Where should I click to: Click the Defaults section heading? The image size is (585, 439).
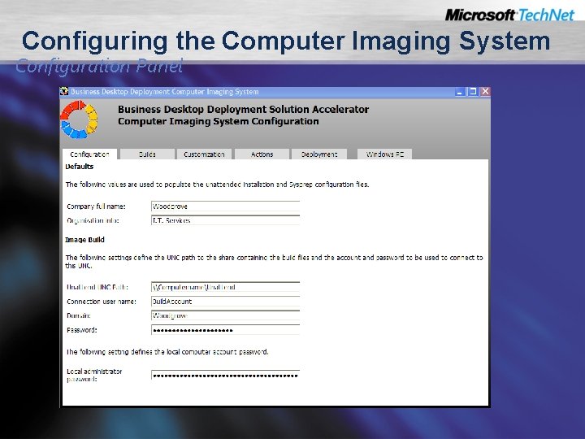tap(79, 167)
